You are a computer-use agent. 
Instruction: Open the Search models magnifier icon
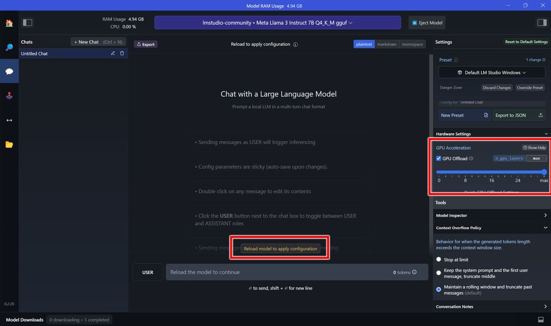(9, 47)
